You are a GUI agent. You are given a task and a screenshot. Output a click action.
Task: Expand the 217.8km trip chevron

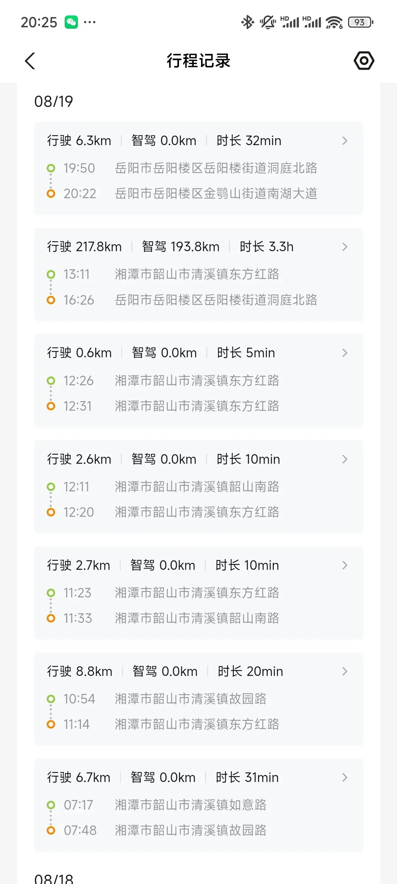click(344, 247)
